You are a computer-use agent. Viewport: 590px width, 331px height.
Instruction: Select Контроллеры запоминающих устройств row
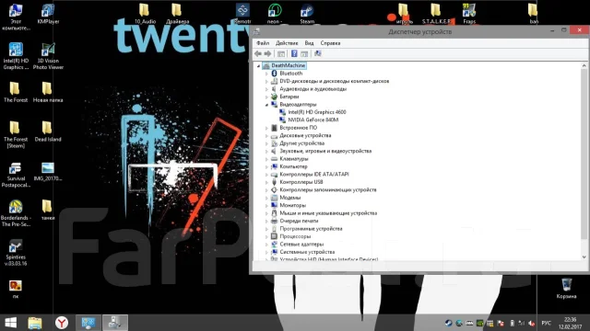tap(328, 190)
